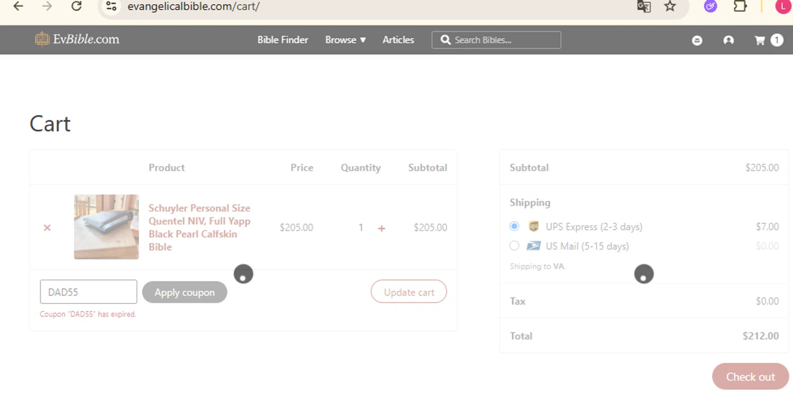The image size is (793, 408).
Task: Go back using the browser back arrow
Action: [18, 6]
